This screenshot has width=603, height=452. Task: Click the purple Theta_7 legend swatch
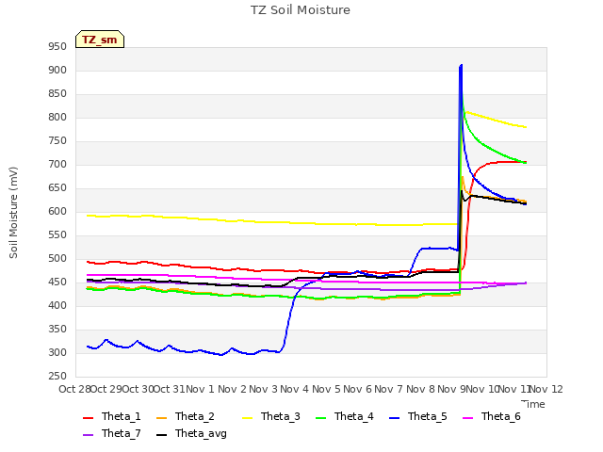coord(88,434)
